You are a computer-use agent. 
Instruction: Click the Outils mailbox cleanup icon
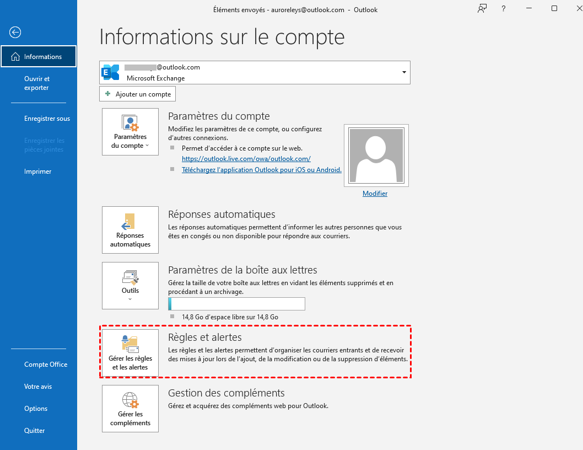[130, 277]
